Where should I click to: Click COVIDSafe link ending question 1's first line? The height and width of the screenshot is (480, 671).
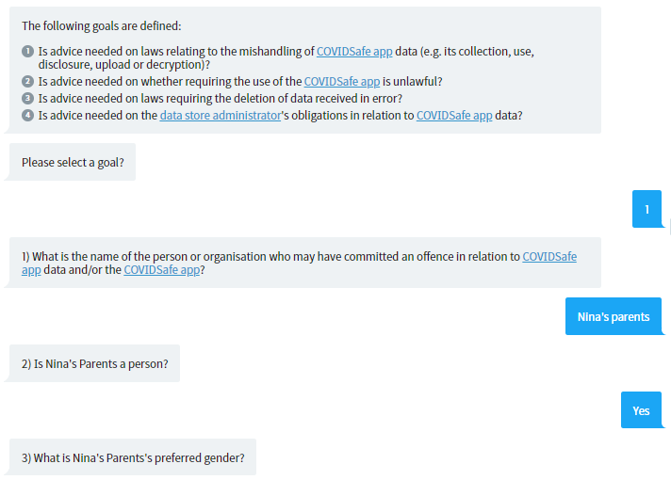coord(549,256)
